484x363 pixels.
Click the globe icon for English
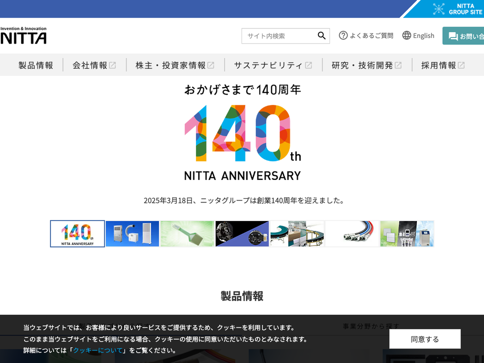click(407, 35)
